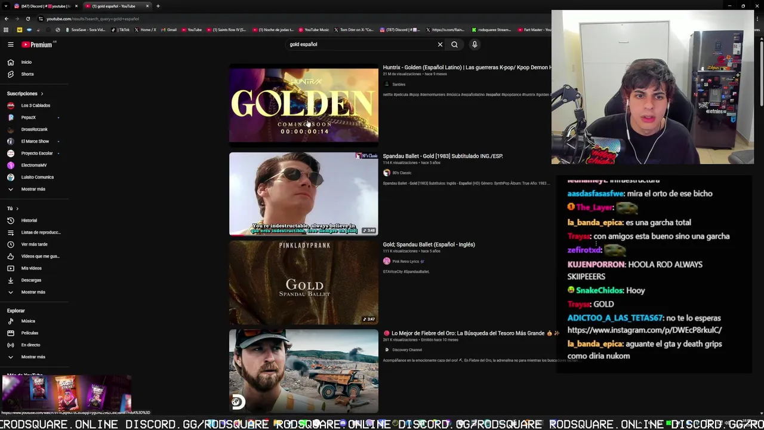Open Suscripciones section header chevron
This screenshot has width=764, height=430.
42,94
